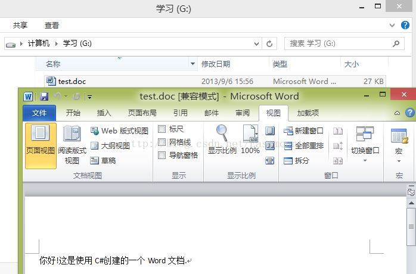Viewport: 416px width, 274px height.
Task: Open the 共享 tab in Explorer
Action: pyautogui.click(x=20, y=25)
